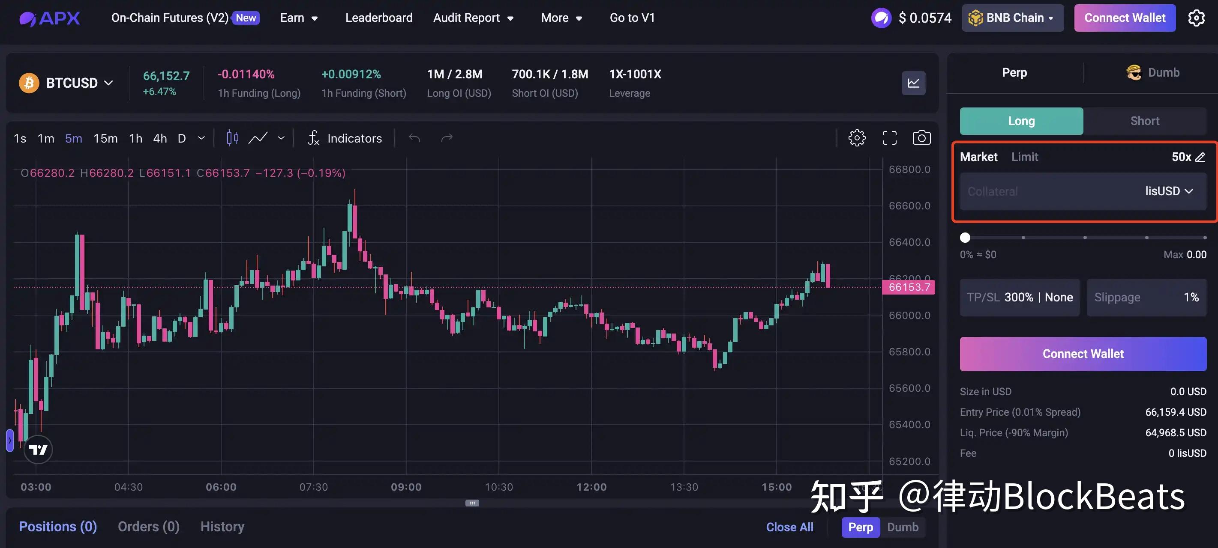Edit the Slippage 1% field
The height and width of the screenshot is (548, 1218).
(x=1146, y=298)
